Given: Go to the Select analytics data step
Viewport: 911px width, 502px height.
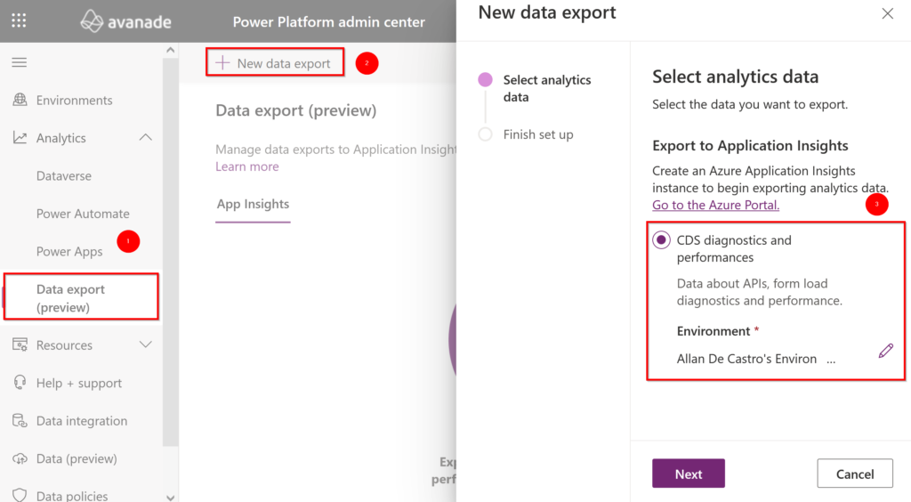Looking at the screenshot, I should (x=547, y=88).
